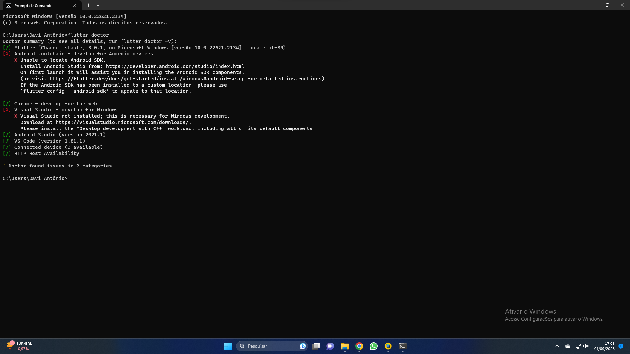
Task: Open Task View from the taskbar
Action: pos(316,346)
